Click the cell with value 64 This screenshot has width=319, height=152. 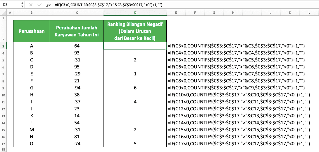(77, 46)
